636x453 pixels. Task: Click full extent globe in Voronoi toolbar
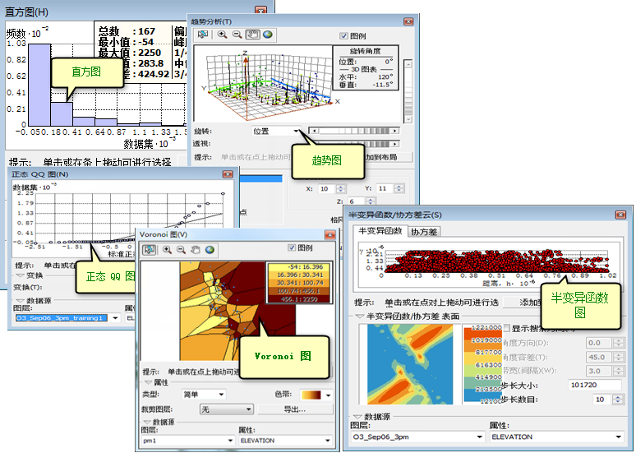click(x=210, y=250)
